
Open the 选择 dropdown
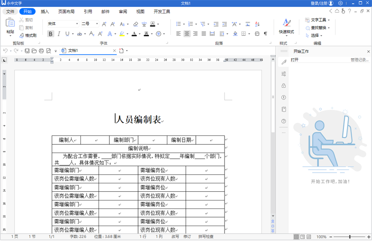(x=314, y=35)
